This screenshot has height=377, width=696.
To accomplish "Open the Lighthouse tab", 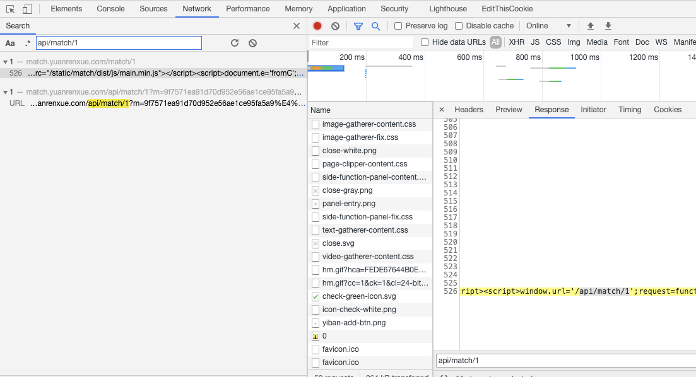I will tap(448, 8).
